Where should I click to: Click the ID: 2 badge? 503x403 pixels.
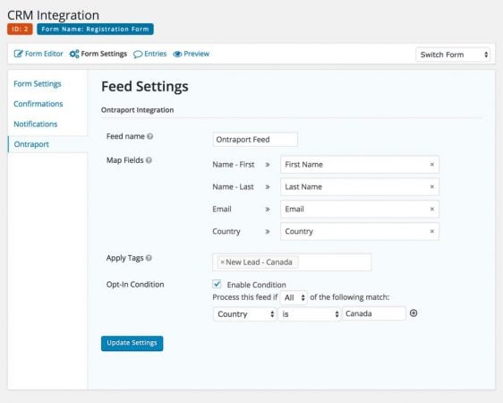point(20,30)
